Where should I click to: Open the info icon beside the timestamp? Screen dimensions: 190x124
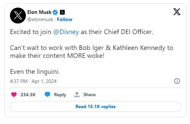coord(177,81)
